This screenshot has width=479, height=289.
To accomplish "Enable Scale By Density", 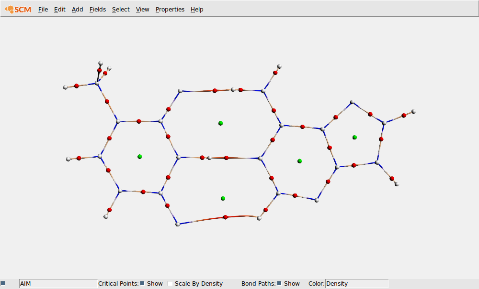I will [x=170, y=283].
